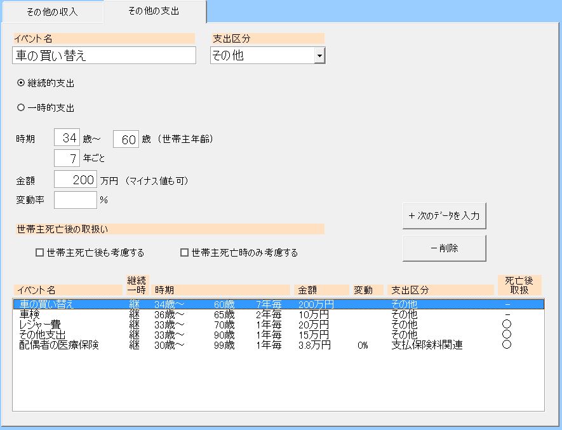The height and width of the screenshot is (430, 562).
Task: Click the end age field showing 60
Action: [126, 139]
